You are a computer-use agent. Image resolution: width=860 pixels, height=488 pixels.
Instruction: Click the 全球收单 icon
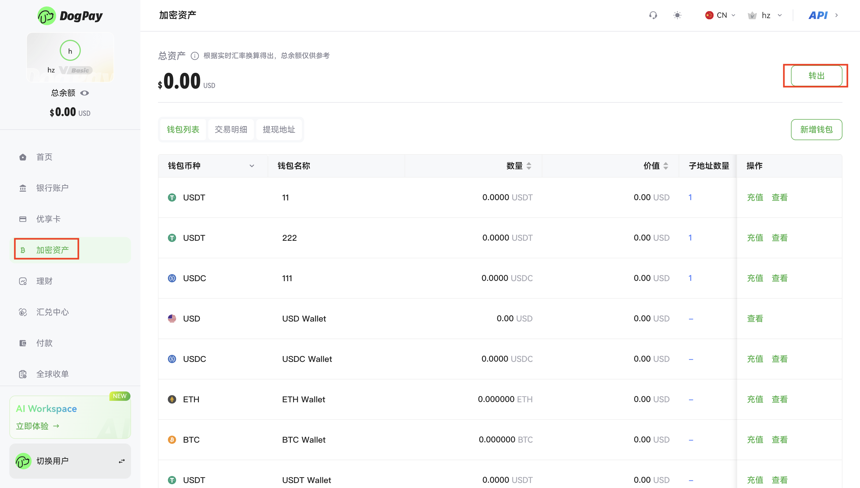coord(23,374)
